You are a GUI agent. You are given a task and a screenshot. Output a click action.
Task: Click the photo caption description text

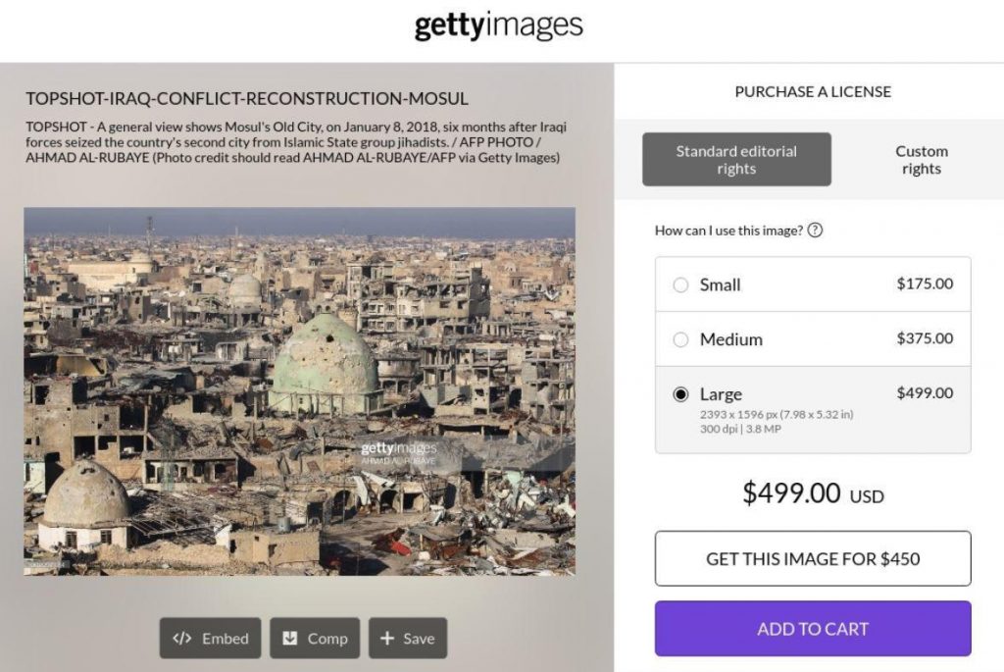point(294,142)
